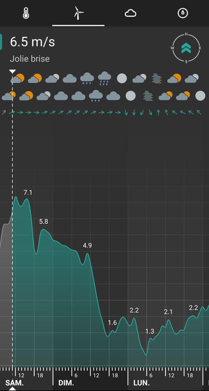
Task: Tap the 5.8 wind value label
Action: pyautogui.click(x=44, y=221)
